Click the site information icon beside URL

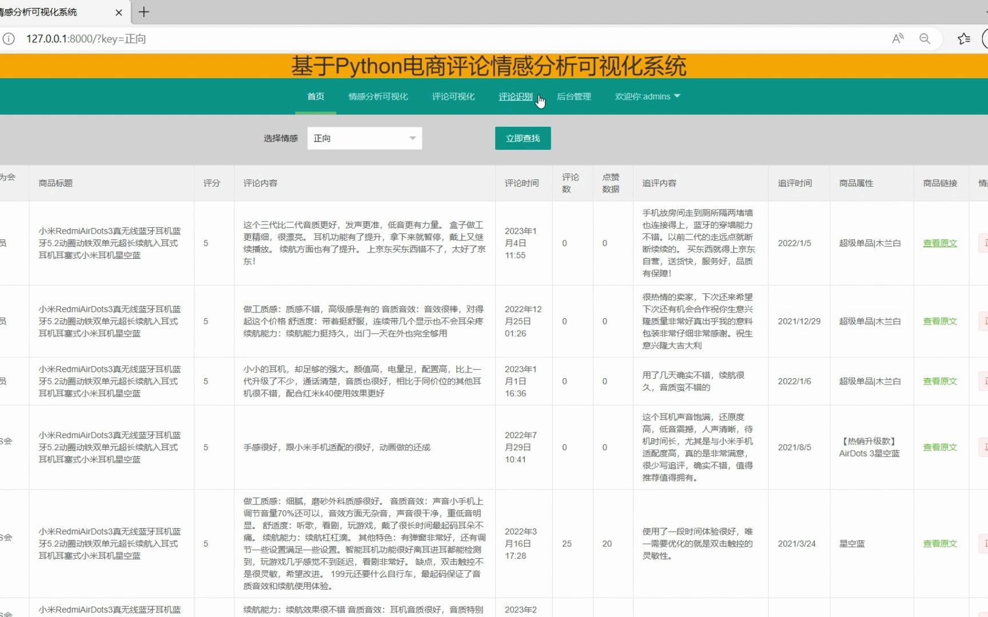coord(8,38)
